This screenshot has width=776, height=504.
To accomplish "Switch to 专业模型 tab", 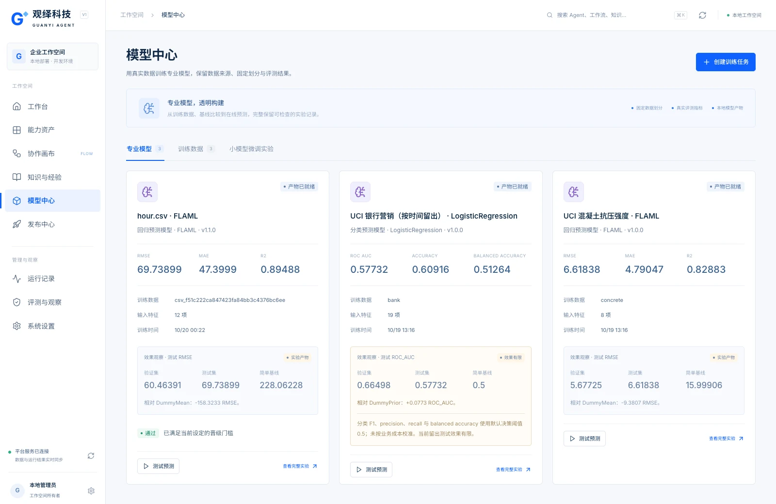I will tap(145, 149).
